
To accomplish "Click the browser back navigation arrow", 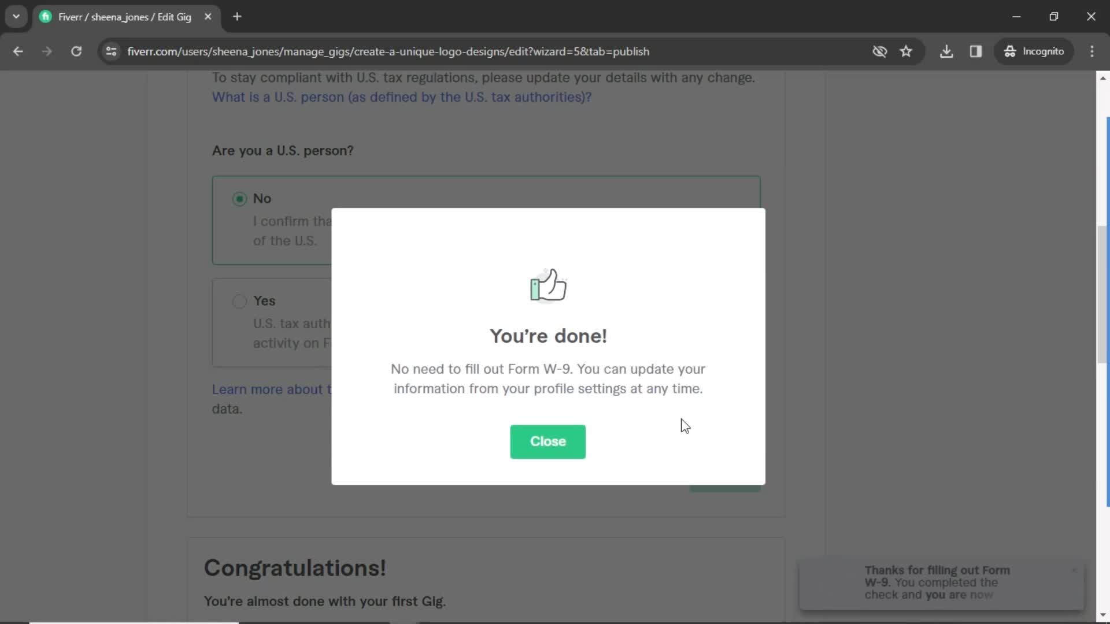I will tap(18, 51).
